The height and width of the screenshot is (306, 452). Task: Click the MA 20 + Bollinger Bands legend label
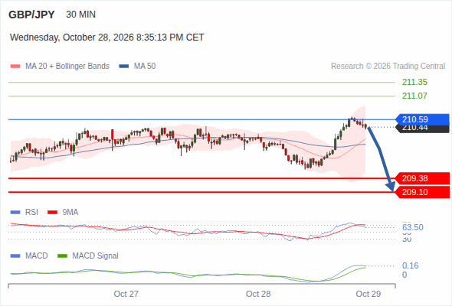[67, 67]
